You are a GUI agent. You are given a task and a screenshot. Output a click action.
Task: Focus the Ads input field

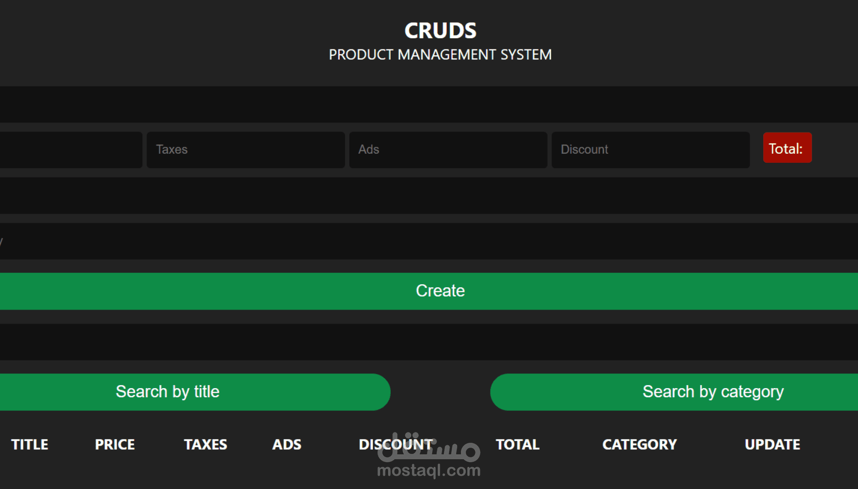448,150
